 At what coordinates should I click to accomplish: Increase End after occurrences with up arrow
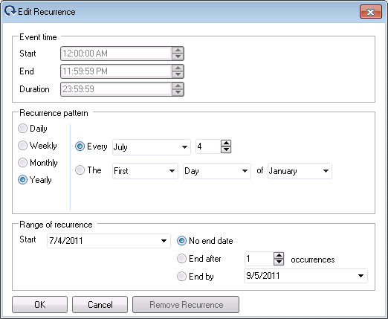click(x=279, y=256)
